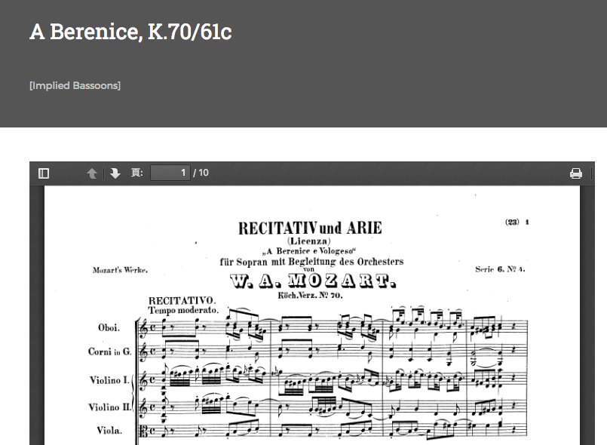Print the PDF document
Viewport: 607px width, 445px height.
click(x=576, y=173)
